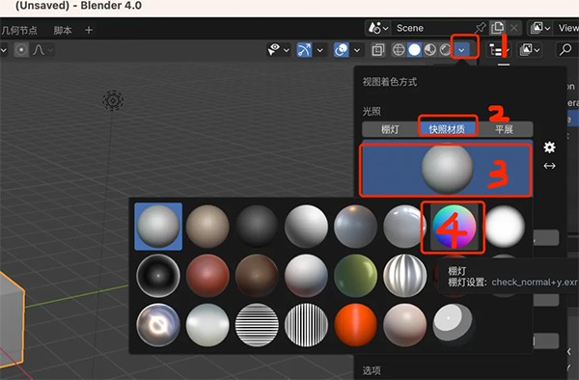
Task: Open matcap preferences gear icon
Action: (x=549, y=148)
